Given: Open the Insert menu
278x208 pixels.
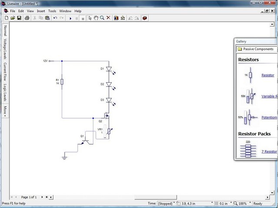Looking at the screenshot, I should pos(41,11).
